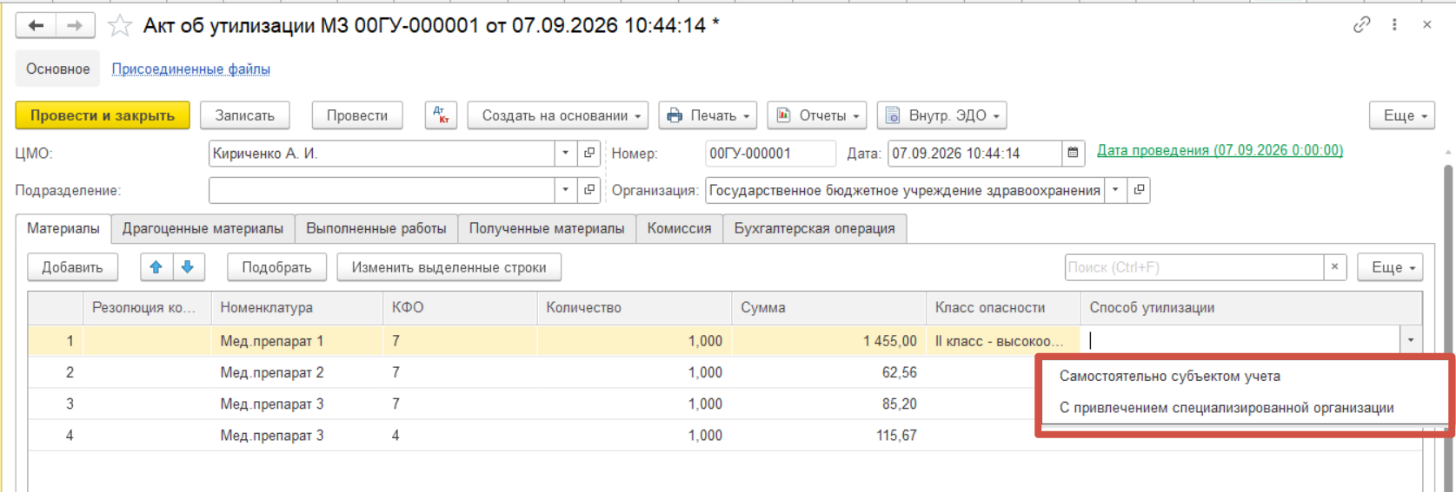Click the Поиск (Ctrl+F) search field
This screenshot has height=492, width=1456.
1193,267
